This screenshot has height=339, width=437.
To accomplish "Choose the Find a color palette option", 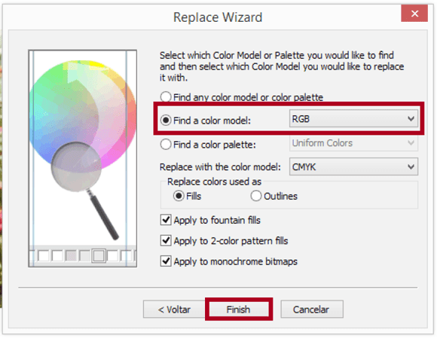I will [x=166, y=145].
